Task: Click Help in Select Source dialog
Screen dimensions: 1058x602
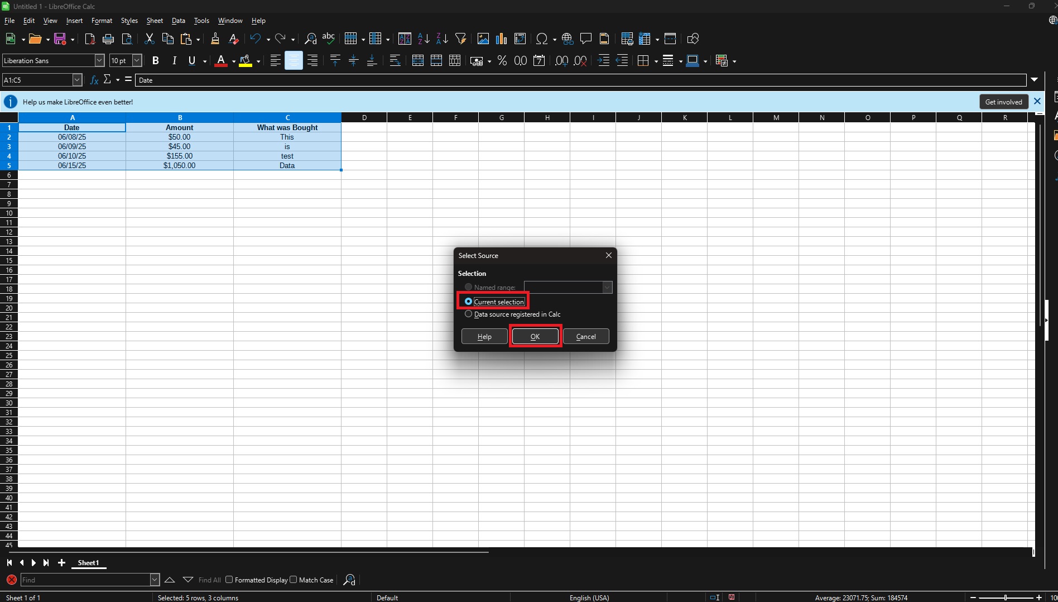Action: [484, 336]
